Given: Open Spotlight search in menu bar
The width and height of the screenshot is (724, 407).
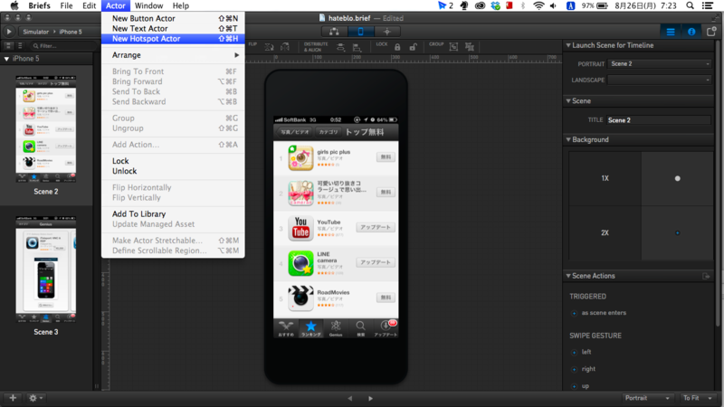Looking at the screenshot, I should [x=690, y=5].
